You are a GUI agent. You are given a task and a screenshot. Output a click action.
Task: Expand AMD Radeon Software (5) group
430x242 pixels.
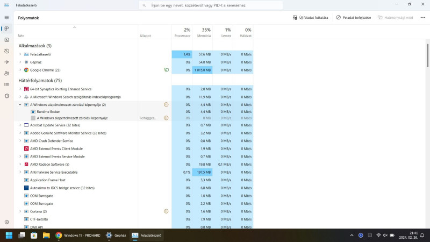point(20,165)
